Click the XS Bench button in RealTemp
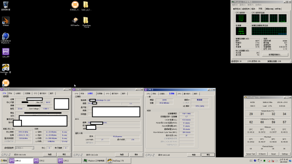Image resolution: width=292 pixels, height=164 pixels. coord(262,154)
